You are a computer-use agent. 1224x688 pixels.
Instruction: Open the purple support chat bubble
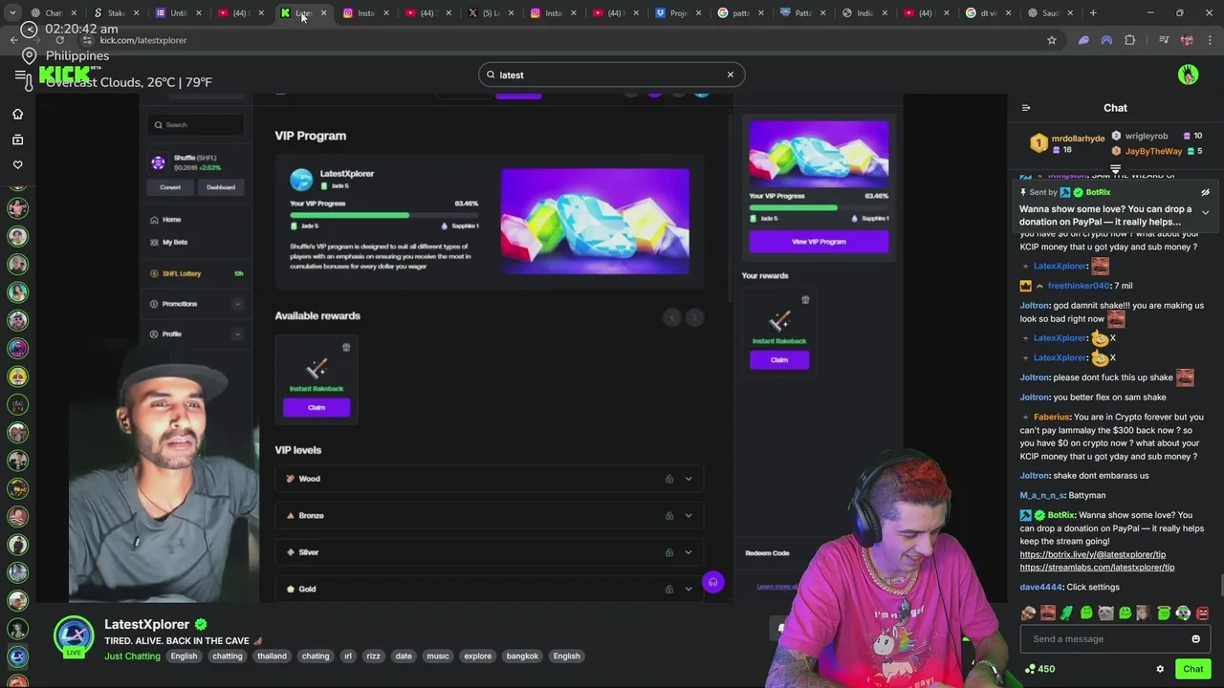(712, 582)
